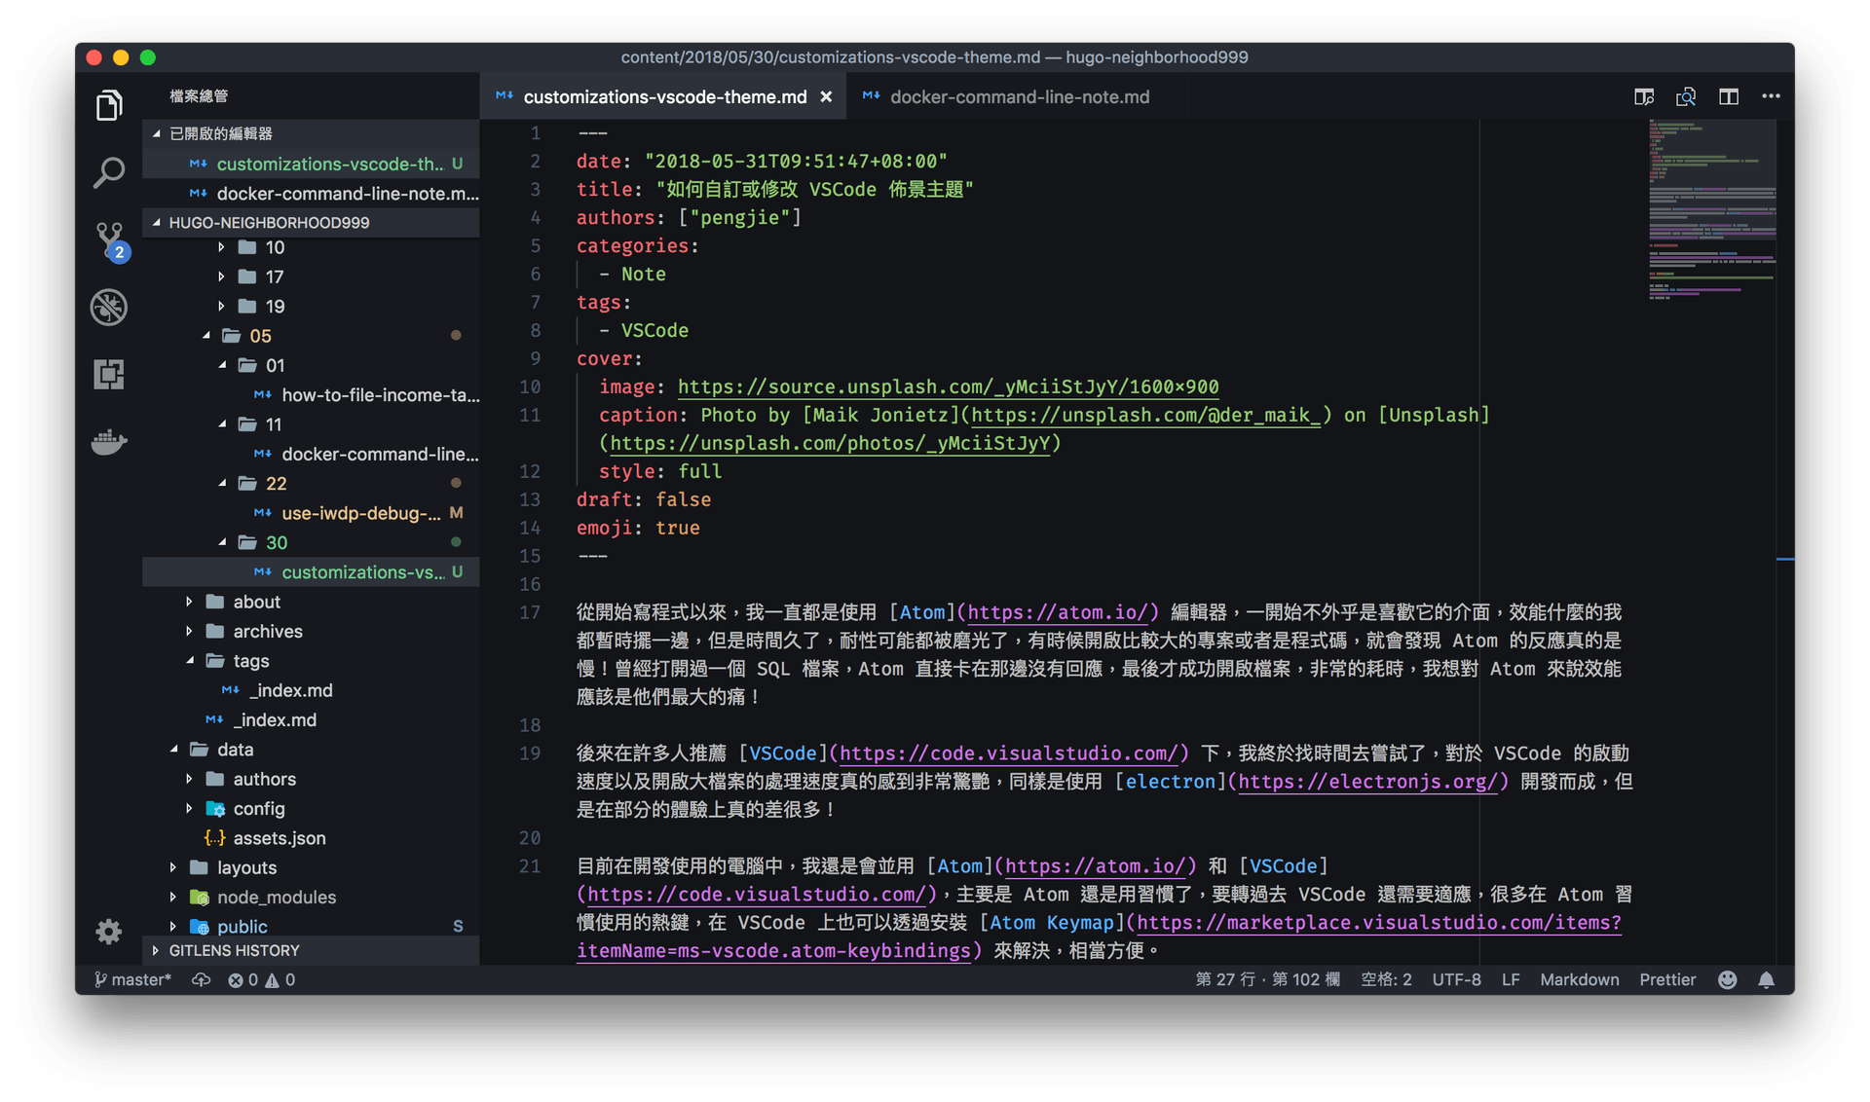Screen dimensions: 1870x1102
Task: Expand folder 17 in the tree
Action: coord(311,276)
